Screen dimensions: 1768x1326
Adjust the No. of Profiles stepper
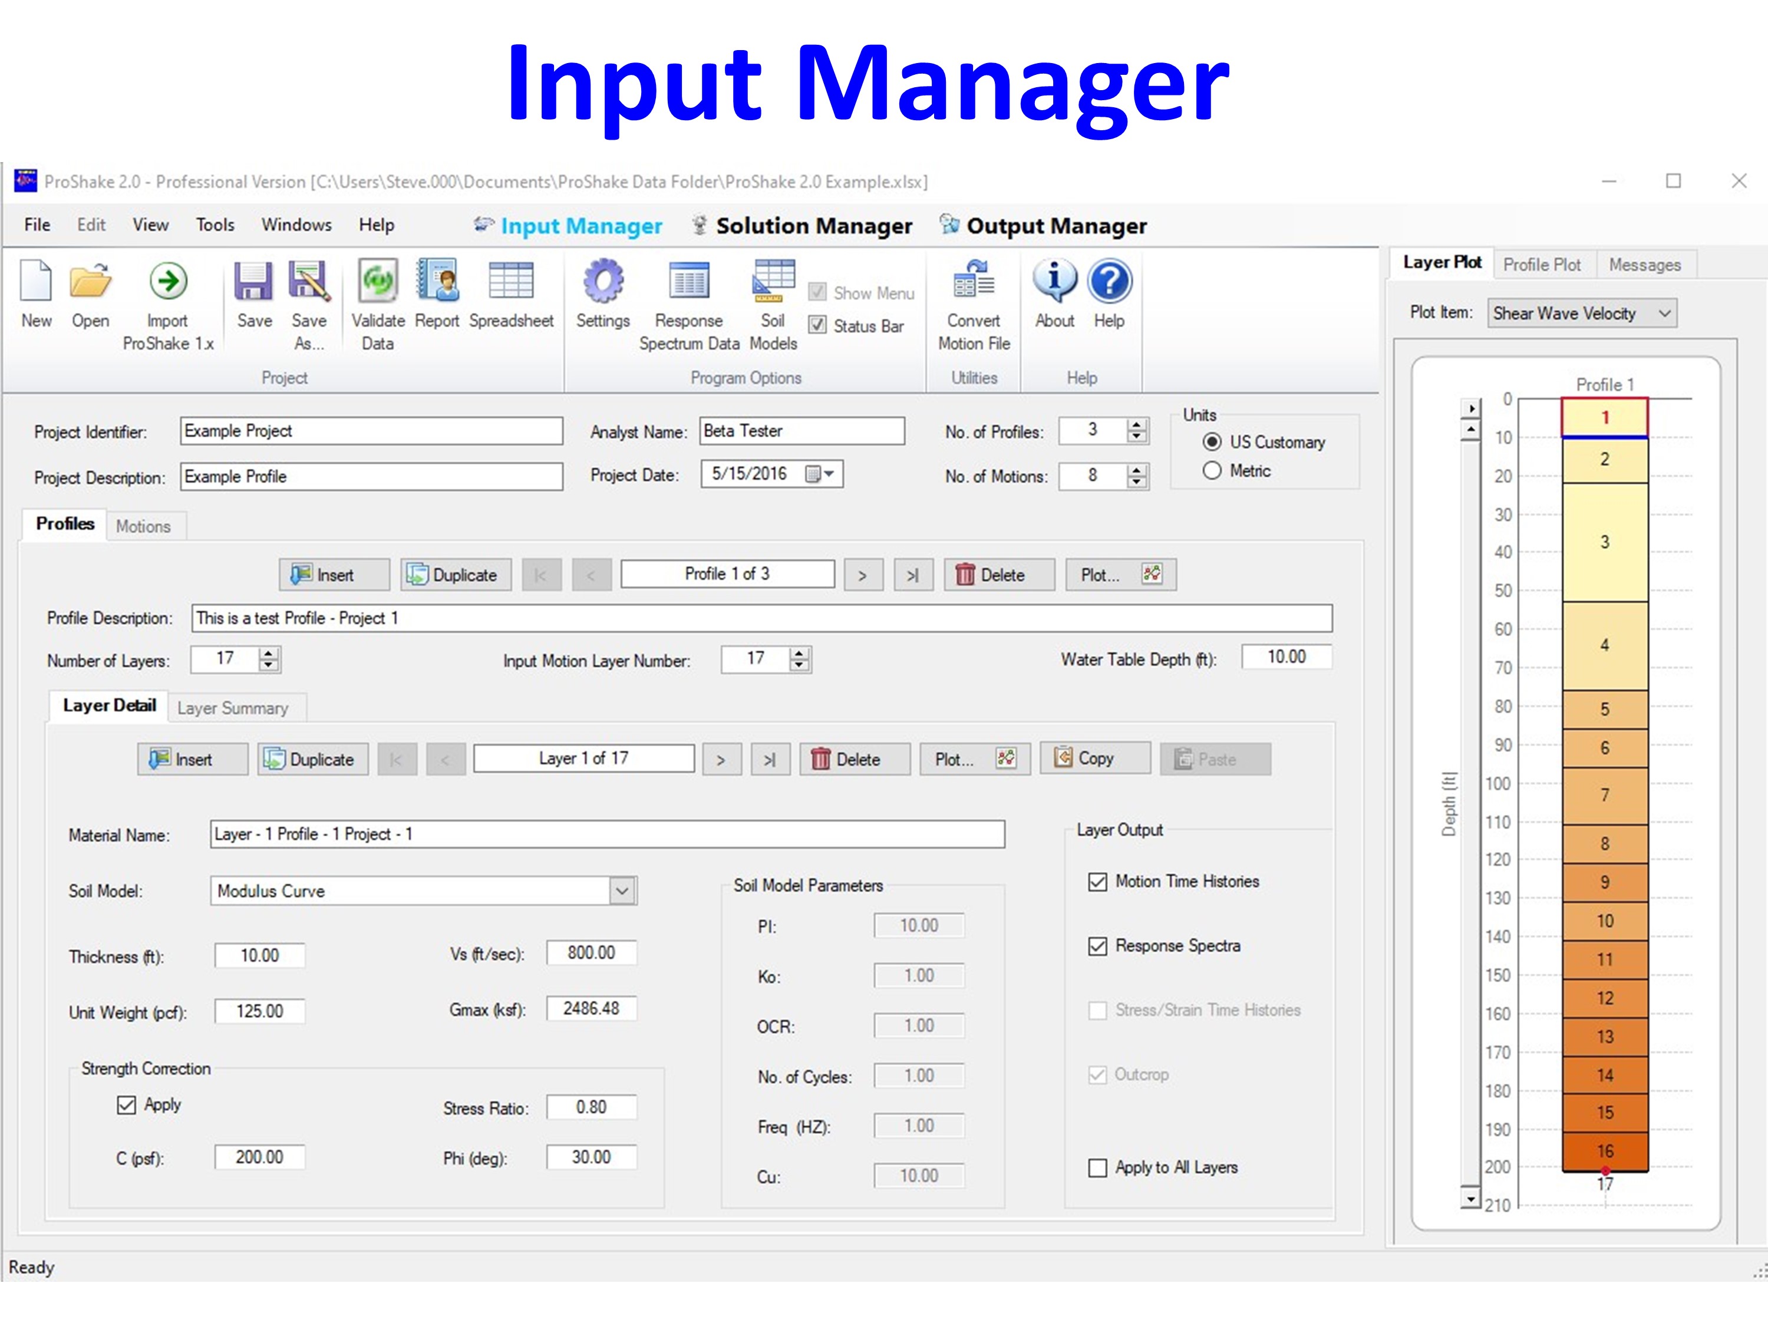pyautogui.click(x=1137, y=431)
